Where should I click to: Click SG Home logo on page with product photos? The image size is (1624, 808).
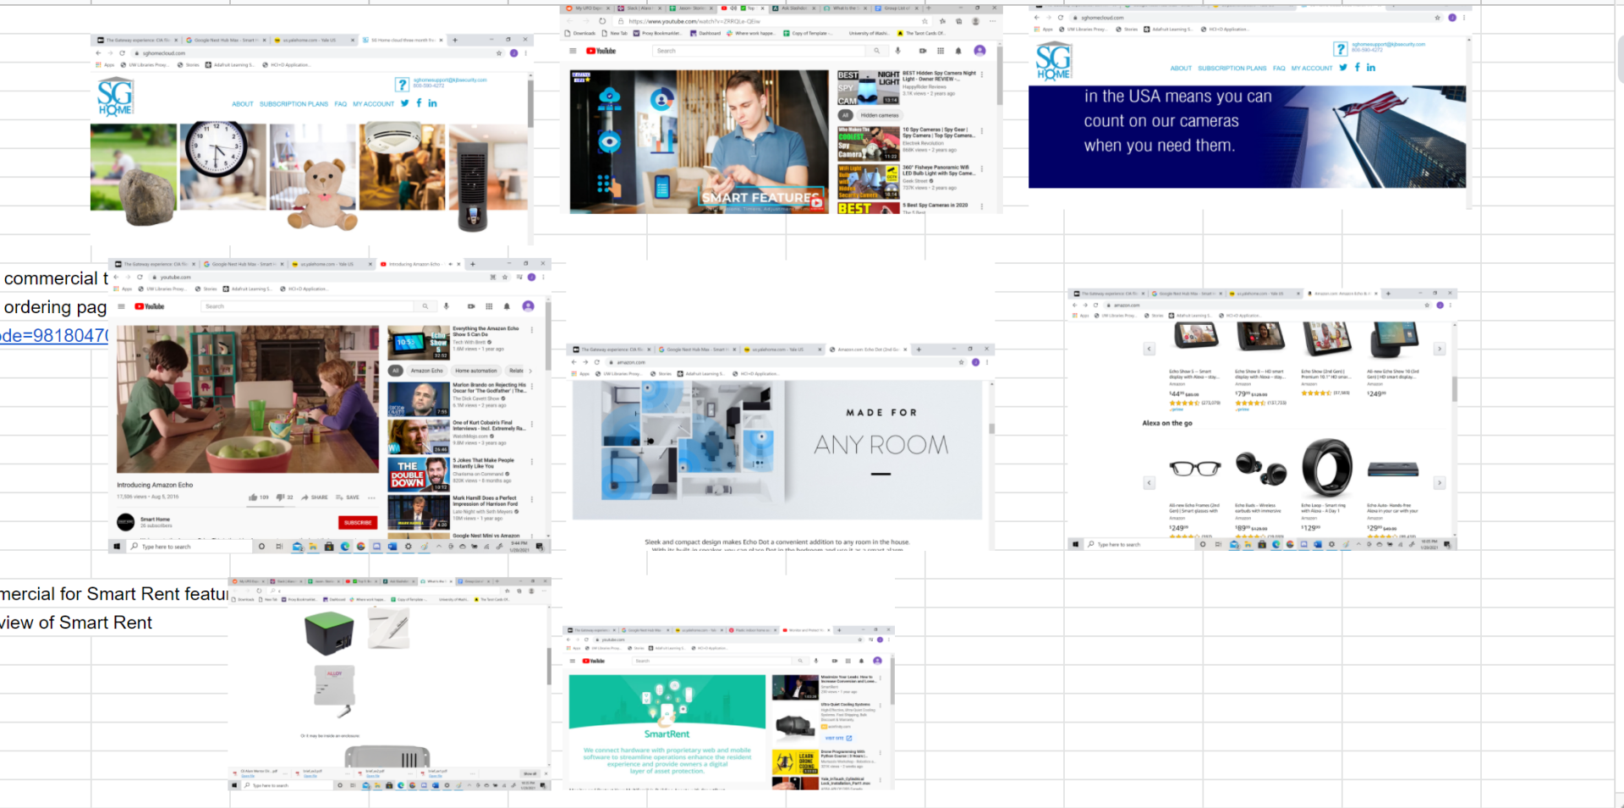pos(115,96)
